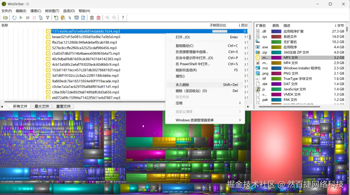This screenshot has width=350, height=195.
Task: Sort by the 描述 column header
Action: [287, 26]
